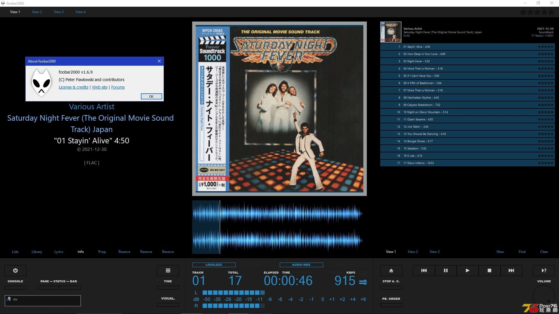
Task: Click the small album thumbnail in playlist header
Action: tap(391, 32)
